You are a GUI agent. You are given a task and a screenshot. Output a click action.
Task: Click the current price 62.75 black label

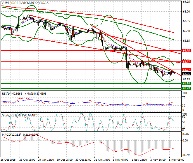187,74
